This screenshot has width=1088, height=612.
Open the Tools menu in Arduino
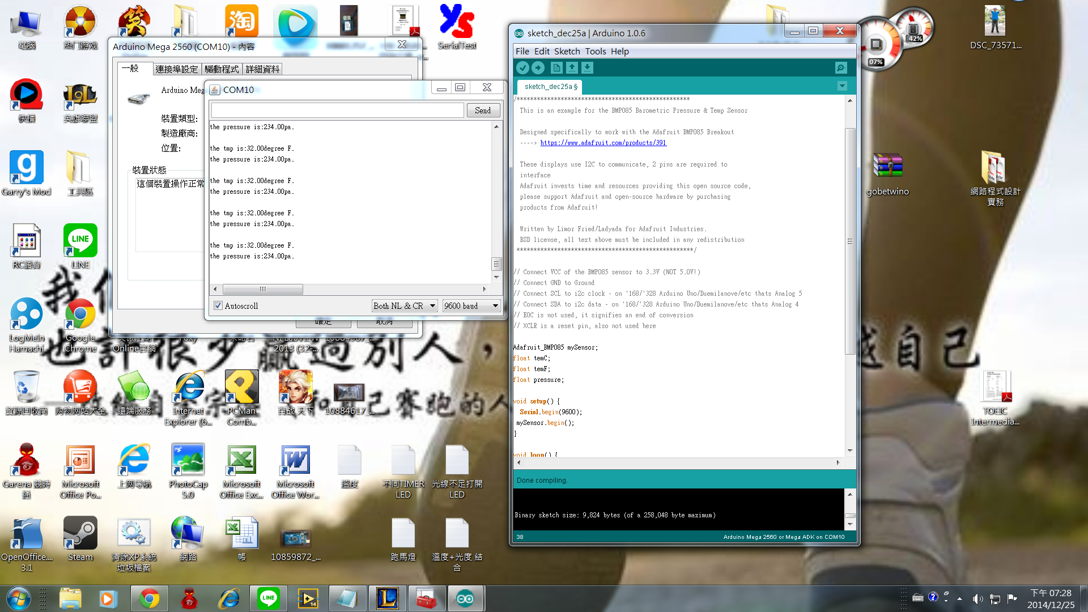pyautogui.click(x=596, y=52)
